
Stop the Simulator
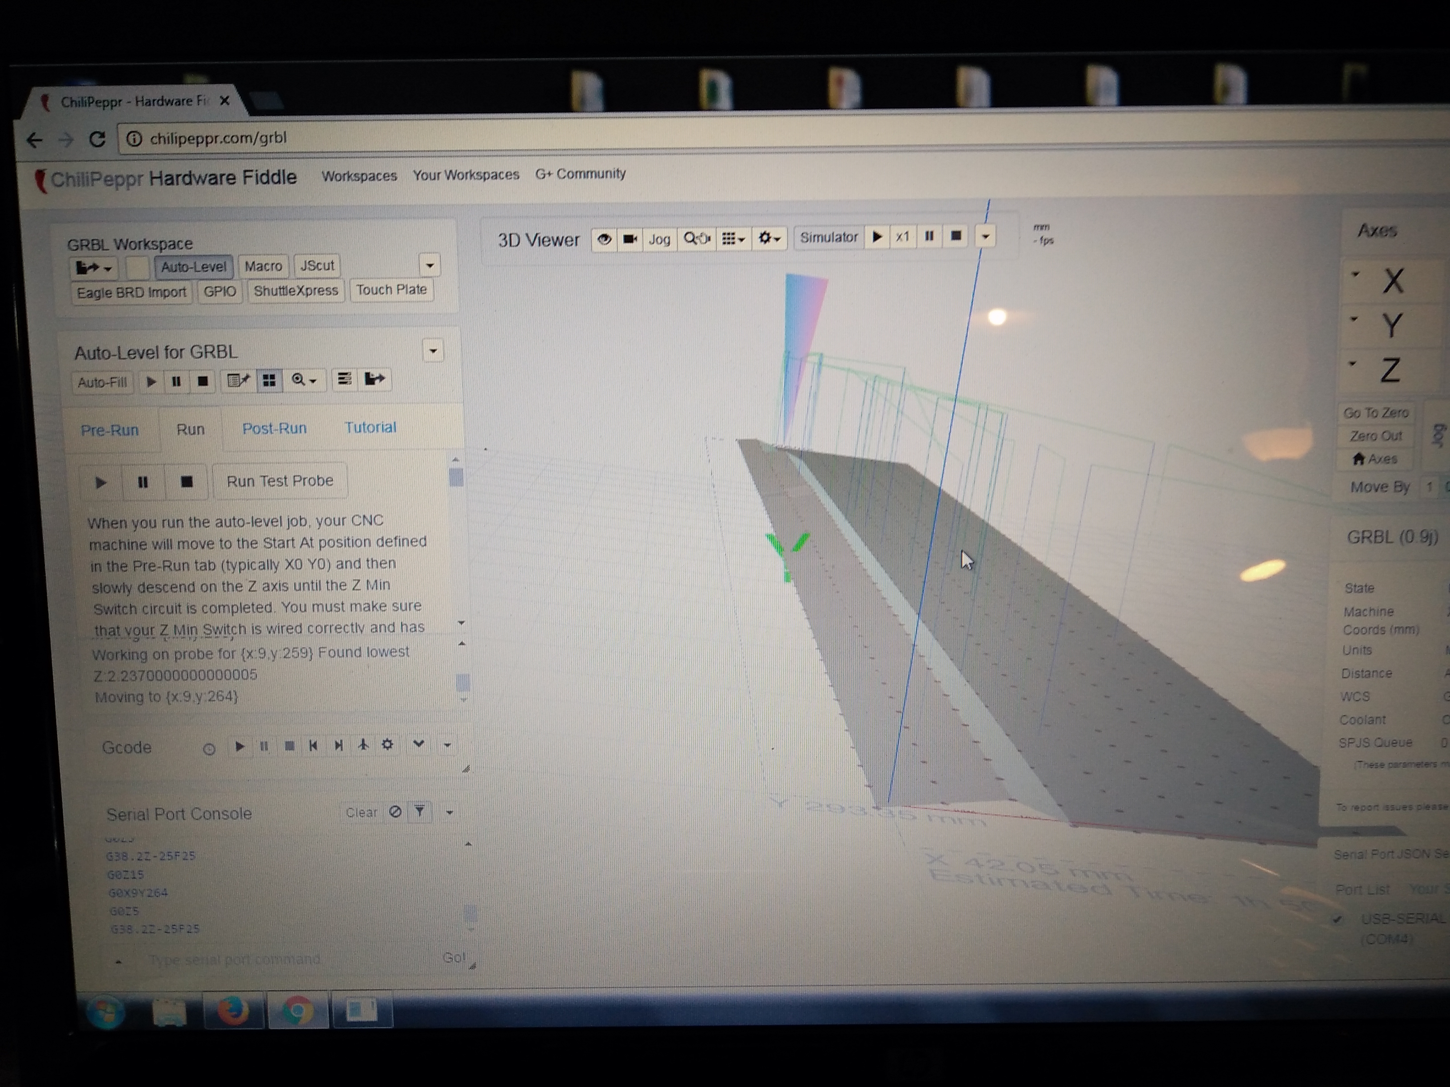[x=956, y=236]
